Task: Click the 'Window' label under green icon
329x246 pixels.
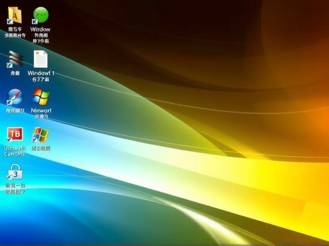Action: [40, 30]
